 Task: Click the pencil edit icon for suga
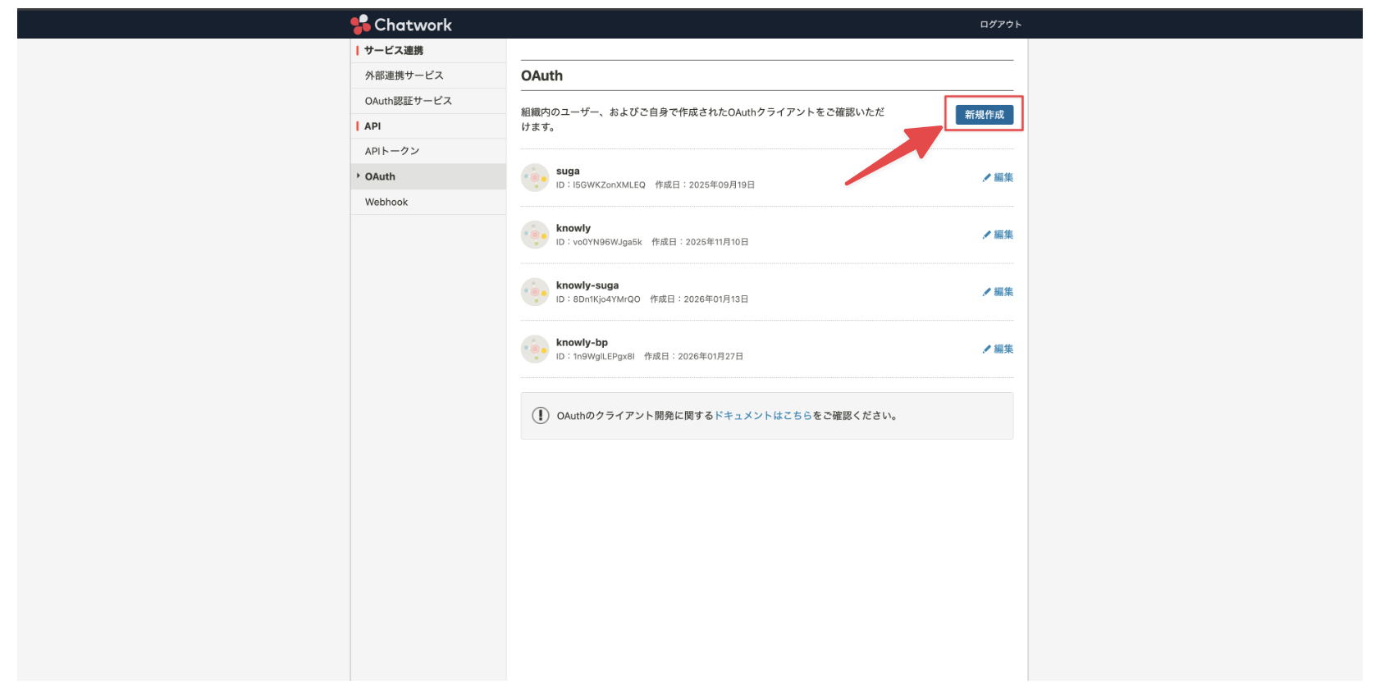987,177
